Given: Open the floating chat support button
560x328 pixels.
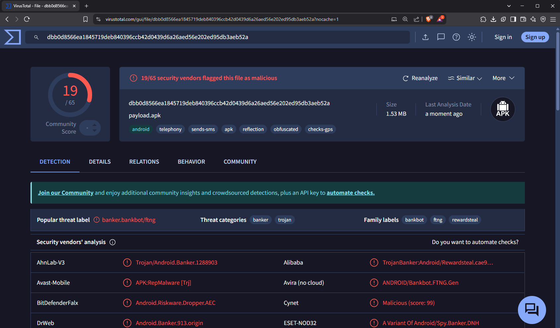Looking at the screenshot, I should click(532, 310).
